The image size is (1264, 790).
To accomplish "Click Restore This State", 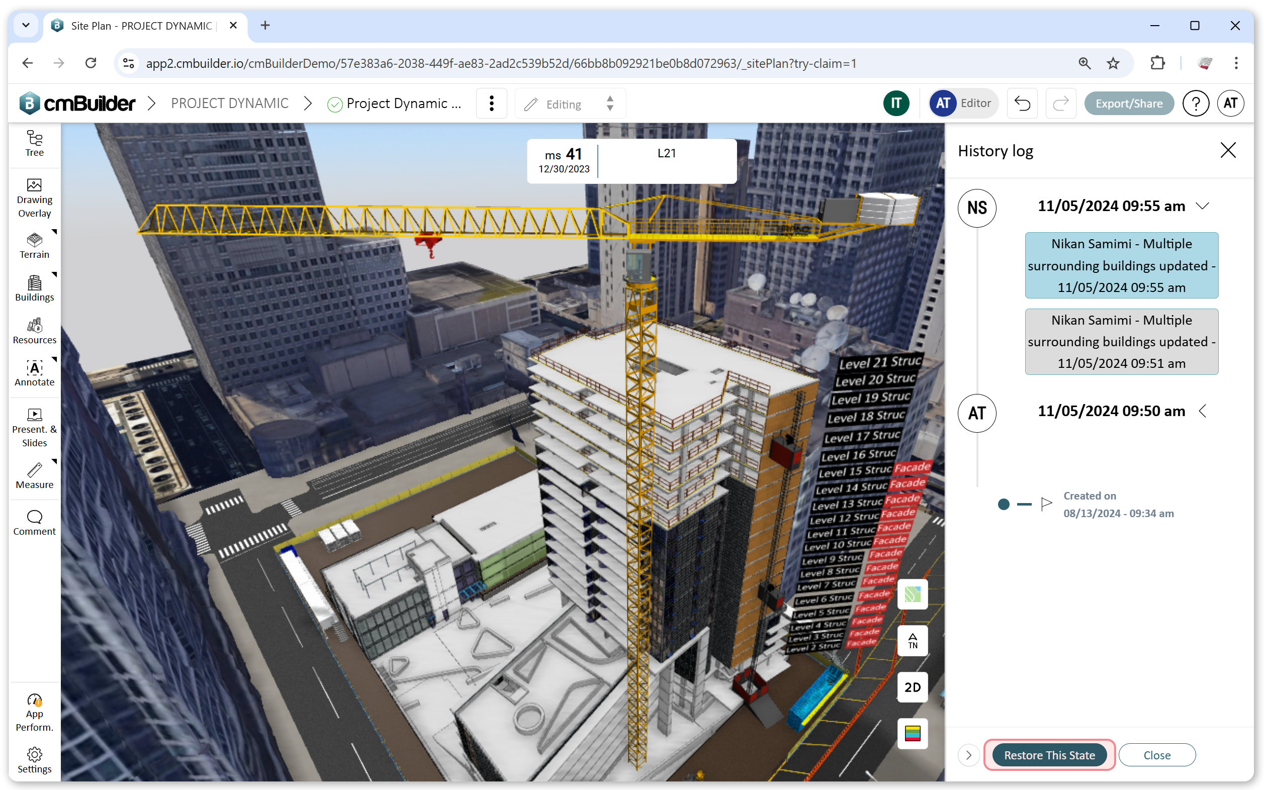I will click(x=1049, y=755).
